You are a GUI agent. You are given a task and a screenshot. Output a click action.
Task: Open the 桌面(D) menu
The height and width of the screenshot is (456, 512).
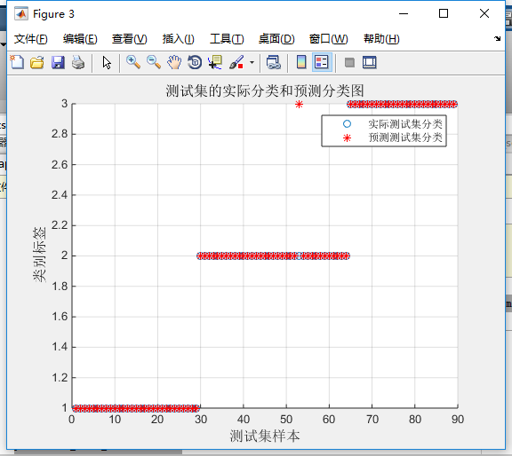point(276,39)
